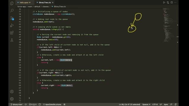
Task: Click 'nodesQueue.remove(0);' on line 48
Action: 48,40
